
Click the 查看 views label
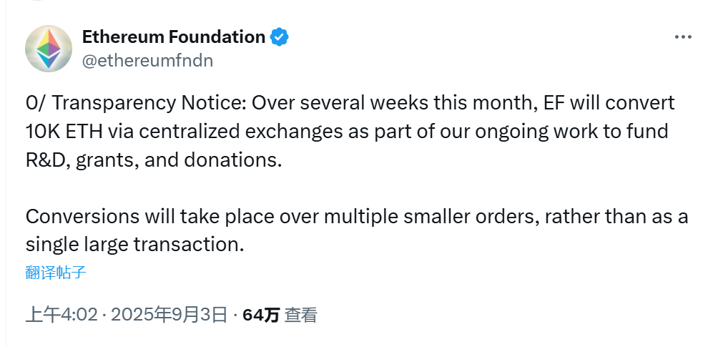[x=300, y=315]
